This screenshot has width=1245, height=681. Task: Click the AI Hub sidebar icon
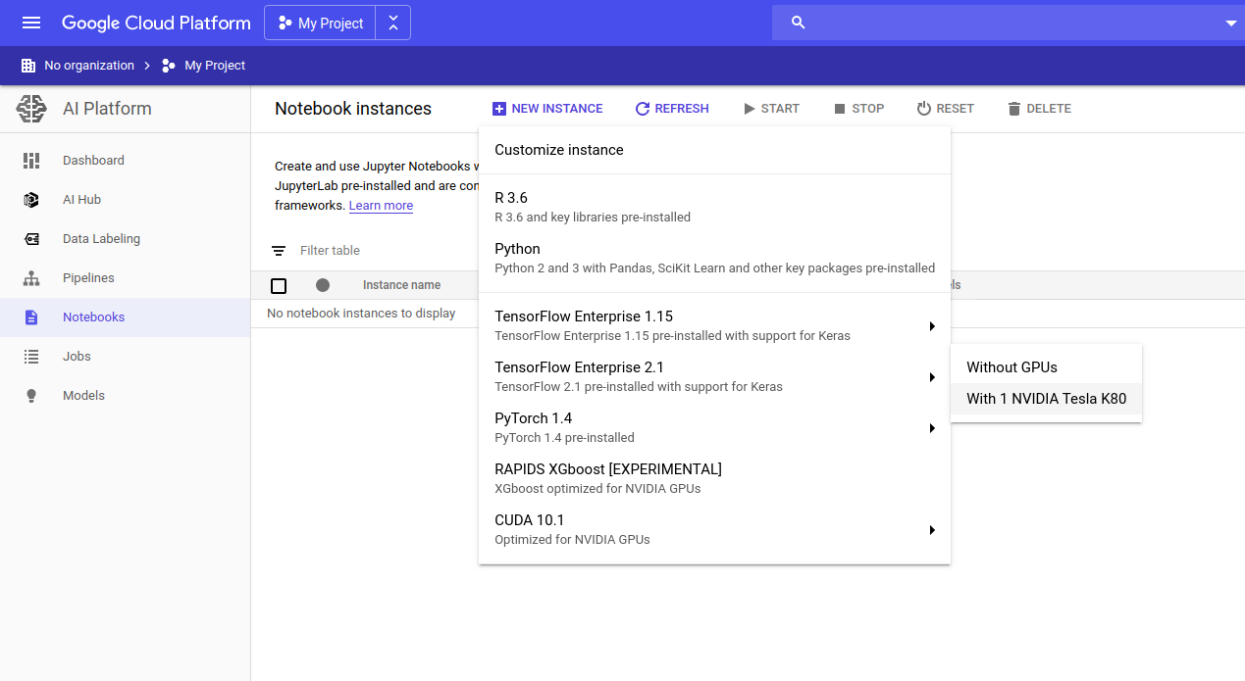31,200
